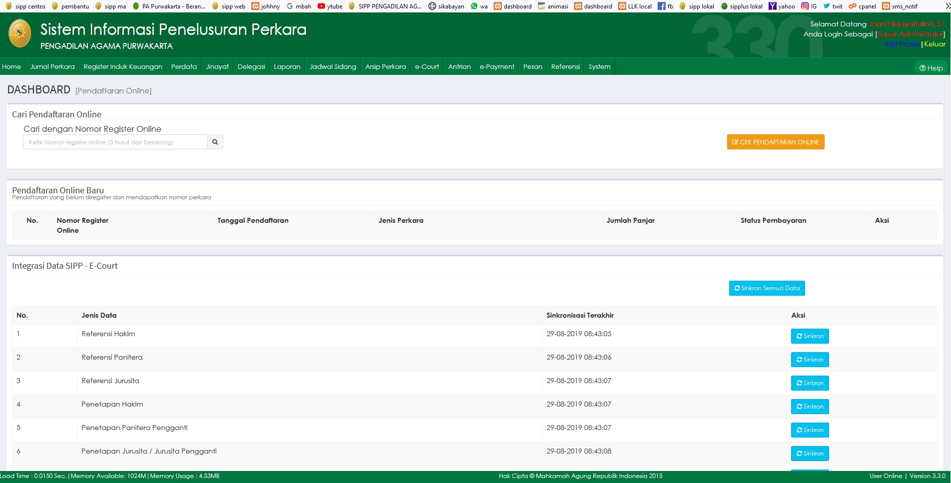
Task: Open the Antrian menu
Action: coord(460,66)
